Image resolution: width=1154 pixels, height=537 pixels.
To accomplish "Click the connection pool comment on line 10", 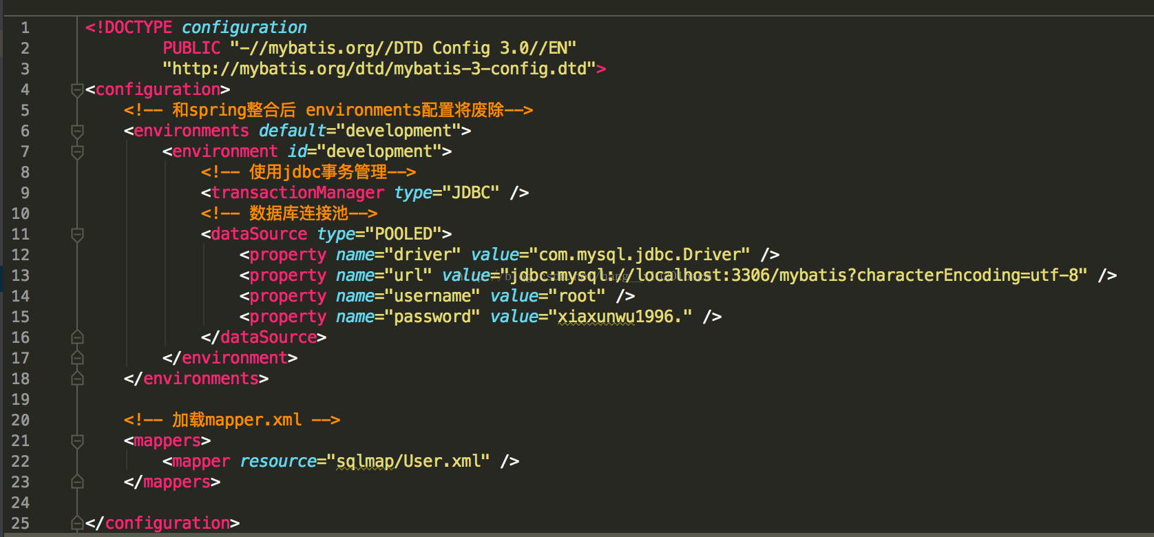I will point(289,213).
